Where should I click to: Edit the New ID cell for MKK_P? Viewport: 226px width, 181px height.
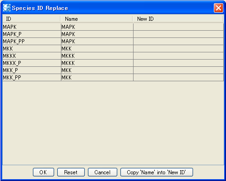pos(178,70)
